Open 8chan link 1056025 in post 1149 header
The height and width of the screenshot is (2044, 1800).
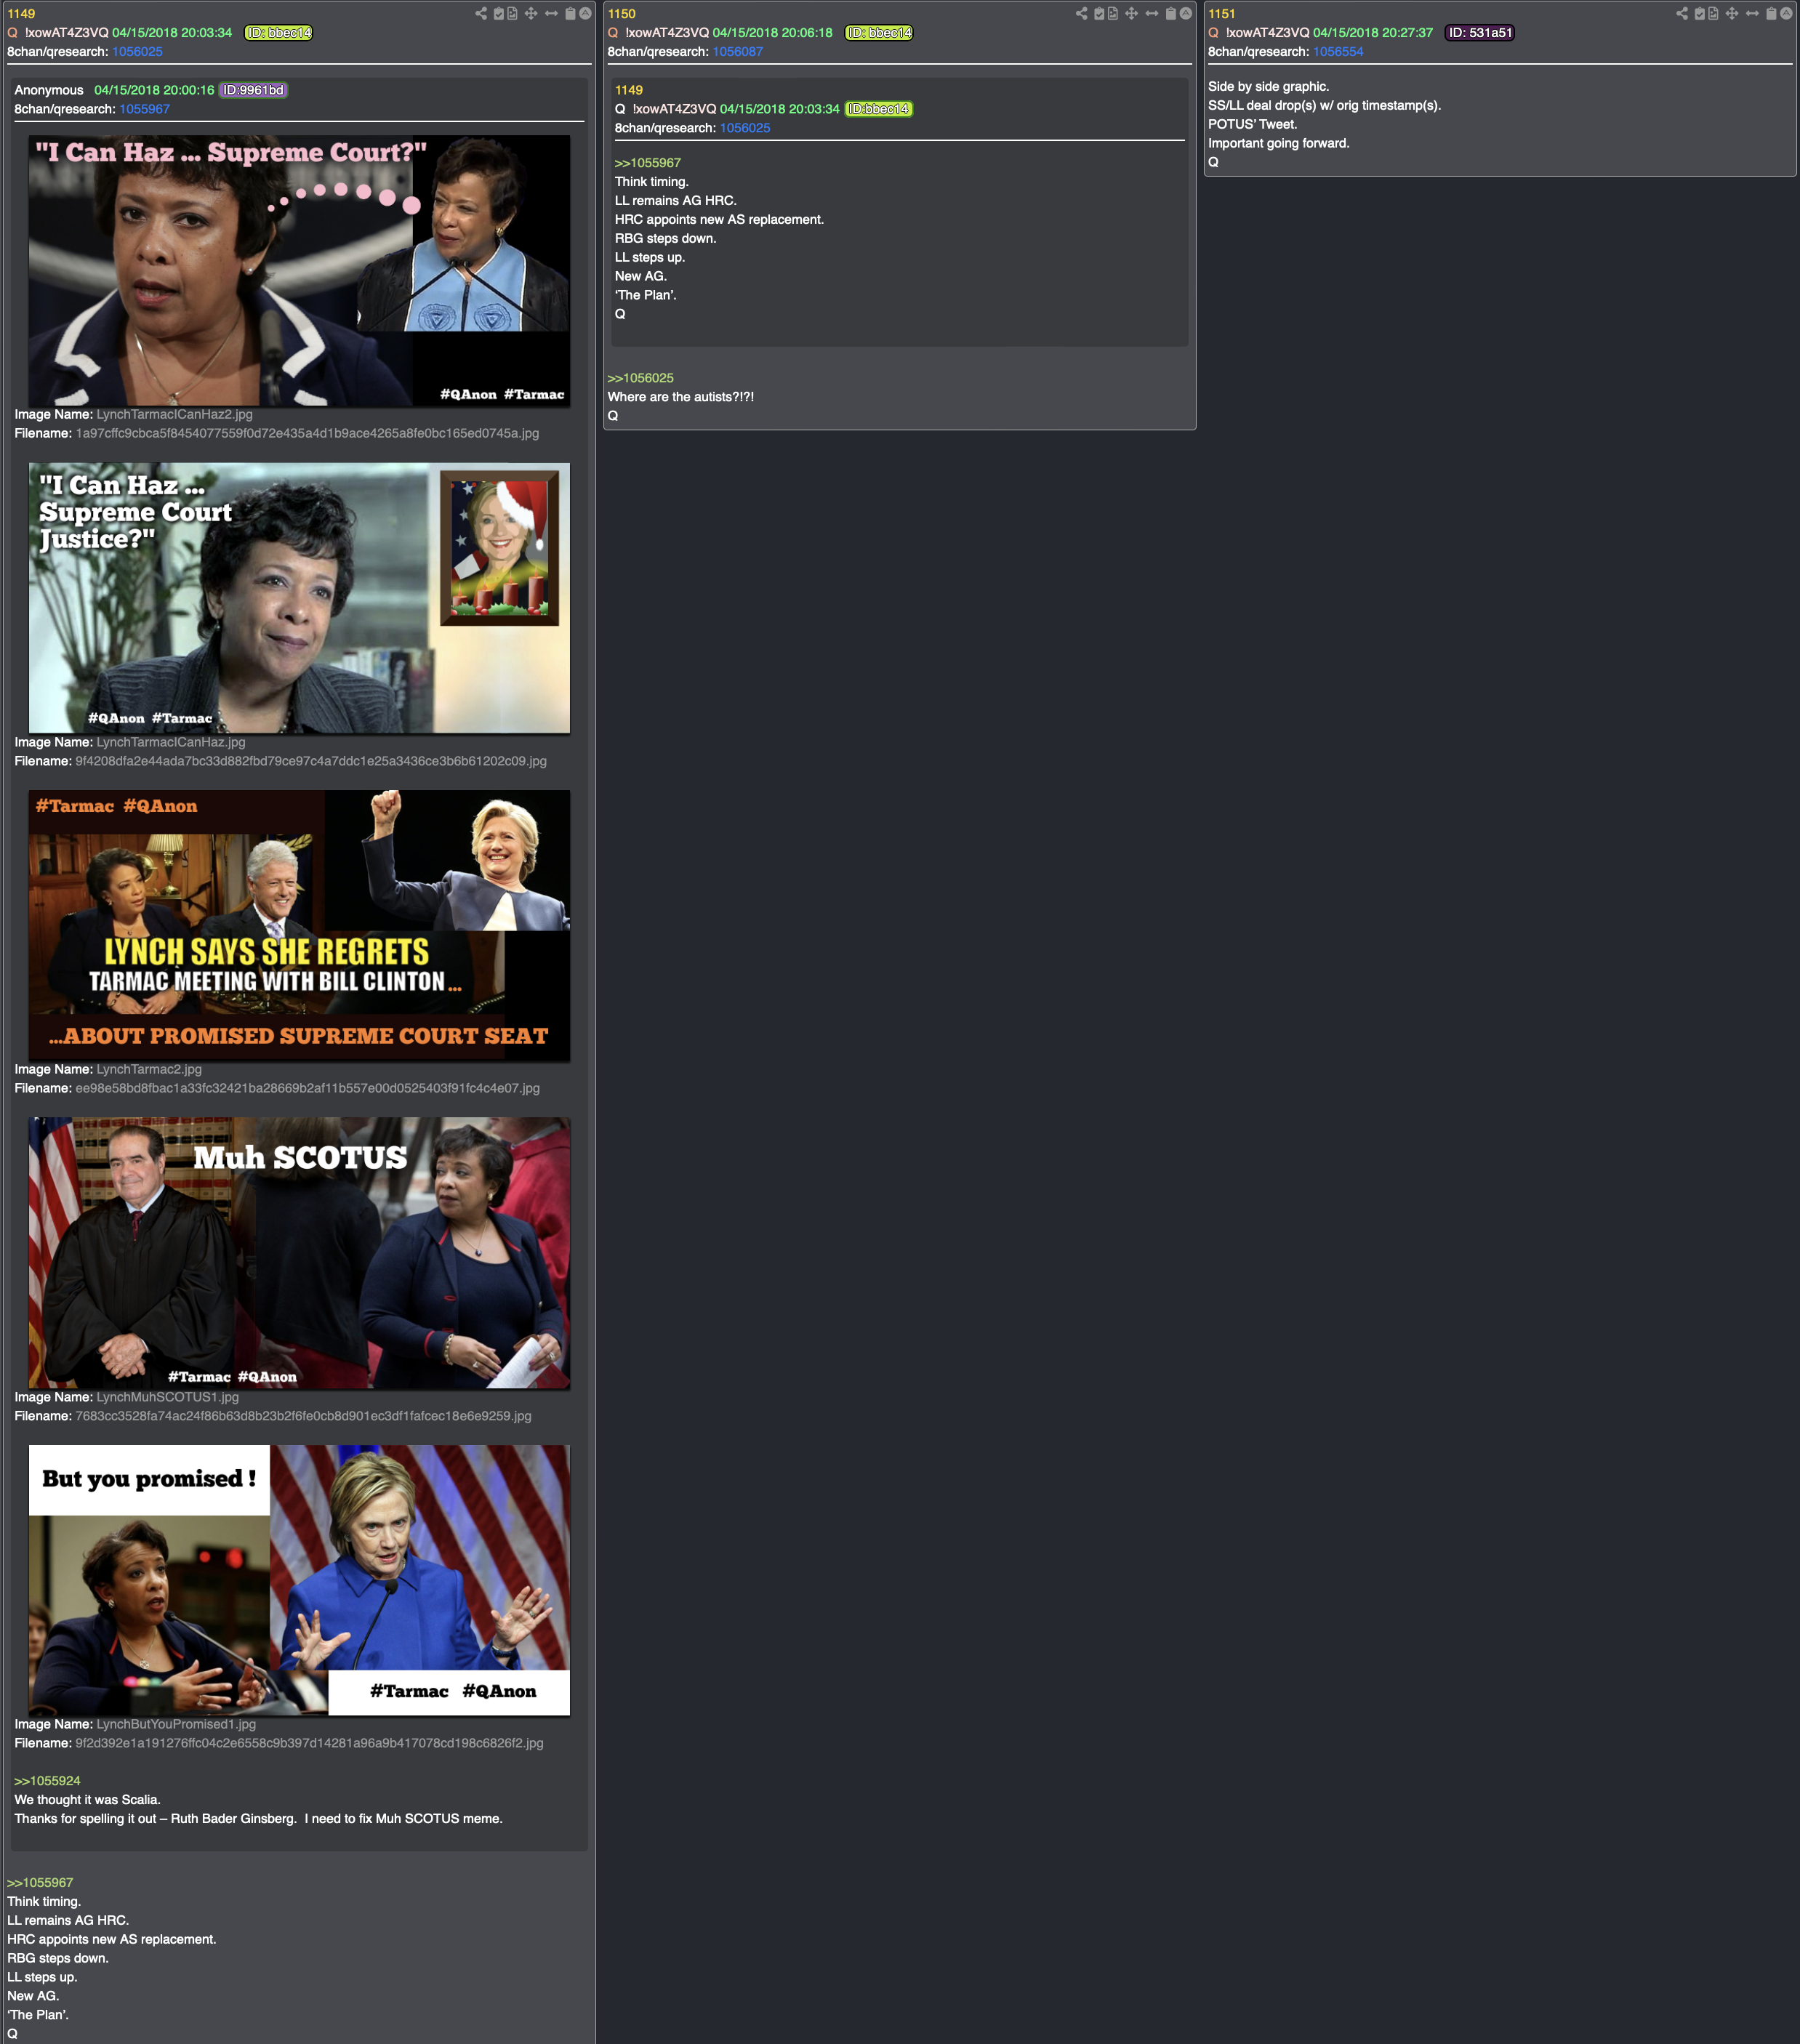pyautogui.click(x=137, y=52)
